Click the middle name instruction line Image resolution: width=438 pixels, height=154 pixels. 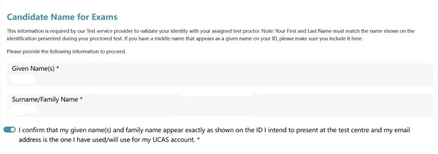243,39
